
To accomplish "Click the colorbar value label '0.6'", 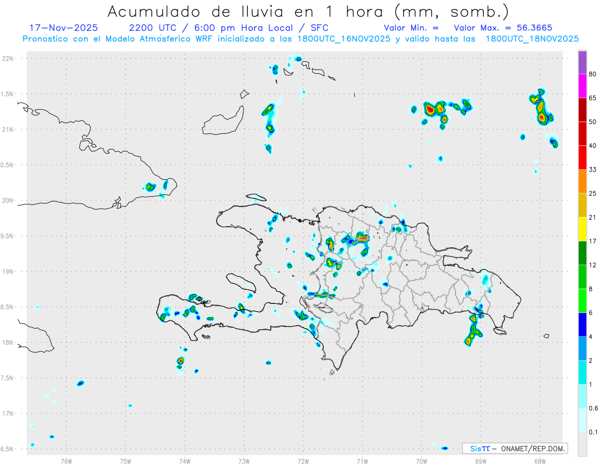I will click(x=594, y=408).
